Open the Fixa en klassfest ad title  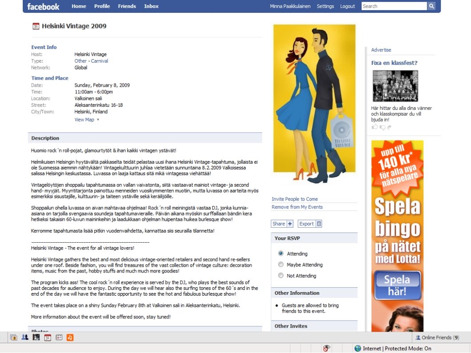click(394, 63)
